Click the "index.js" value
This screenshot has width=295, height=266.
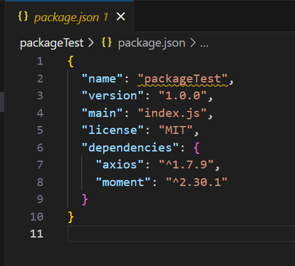(172, 113)
